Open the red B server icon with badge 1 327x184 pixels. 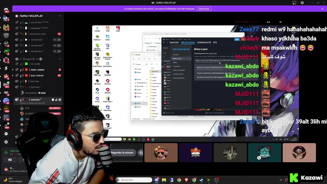6,60
